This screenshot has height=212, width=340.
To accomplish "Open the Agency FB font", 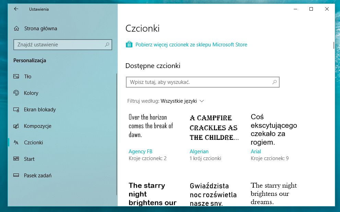I will pyautogui.click(x=140, y=152).
